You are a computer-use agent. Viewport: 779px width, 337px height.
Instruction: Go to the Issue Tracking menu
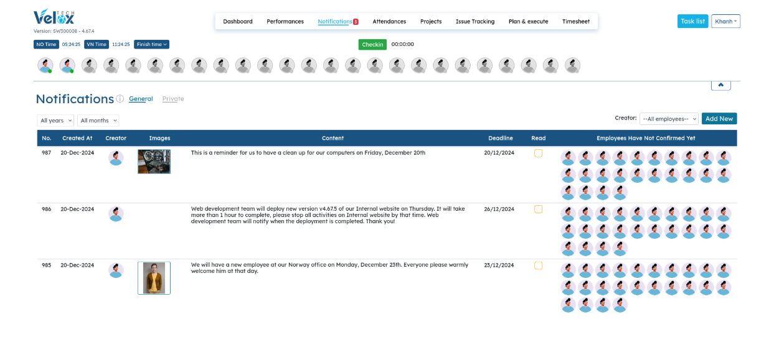pyautogui.click(x=474, y=22)
